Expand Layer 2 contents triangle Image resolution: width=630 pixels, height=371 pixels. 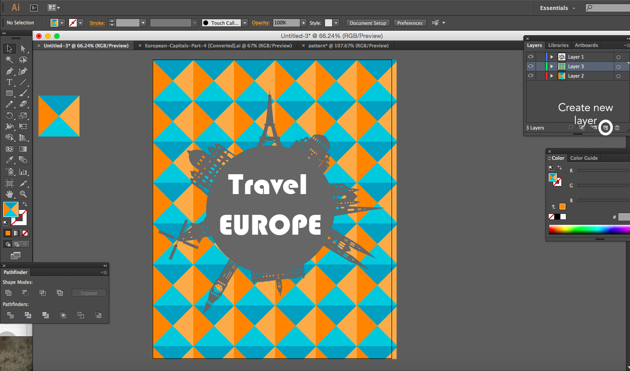tap(552, 76)
